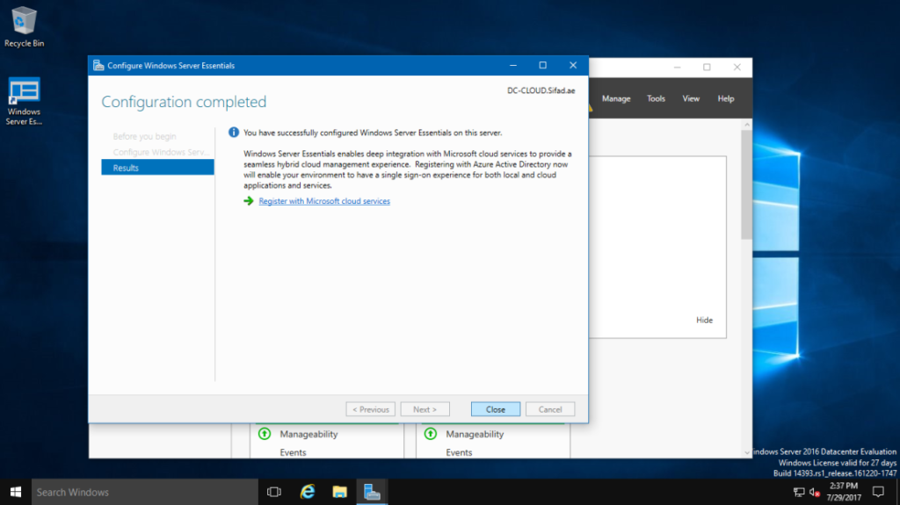Select Configure Windows Server wizard step

(160, 152)
